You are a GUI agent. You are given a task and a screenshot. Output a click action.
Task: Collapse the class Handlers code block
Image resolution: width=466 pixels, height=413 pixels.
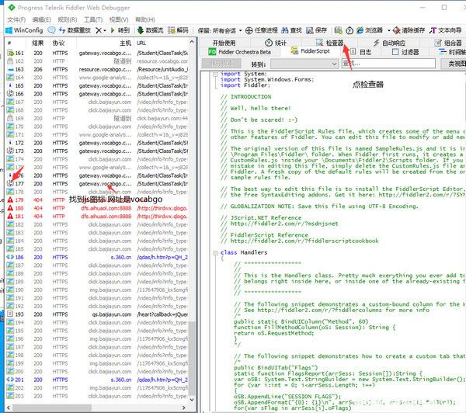click(215, 253)
